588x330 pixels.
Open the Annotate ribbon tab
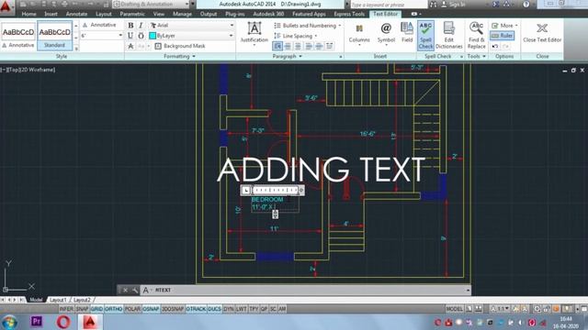point(76,15)
